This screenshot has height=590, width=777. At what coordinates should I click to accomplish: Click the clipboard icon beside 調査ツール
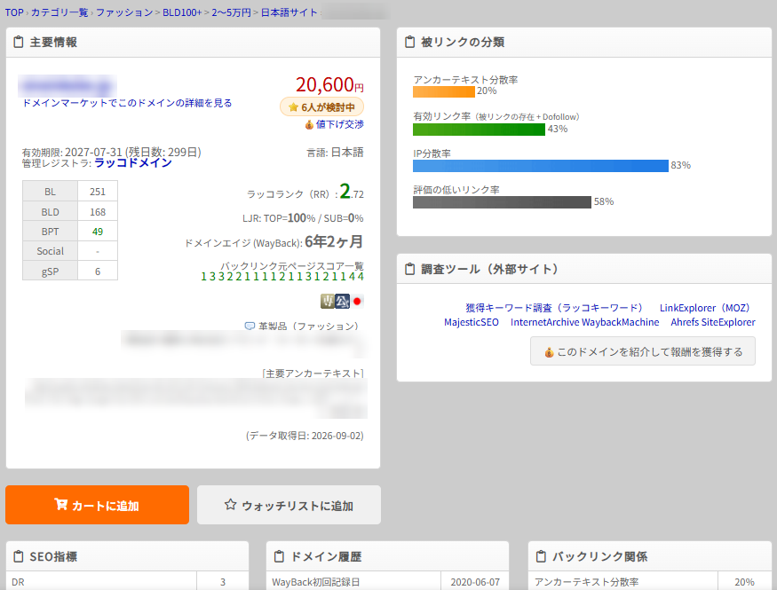409,269
